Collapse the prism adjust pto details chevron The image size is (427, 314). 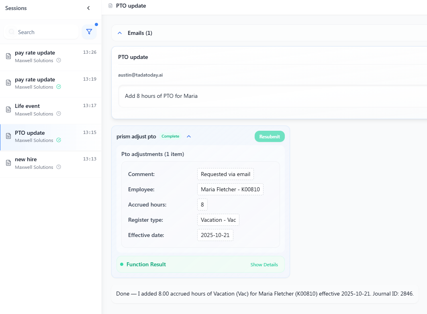(x=189, y=136)
